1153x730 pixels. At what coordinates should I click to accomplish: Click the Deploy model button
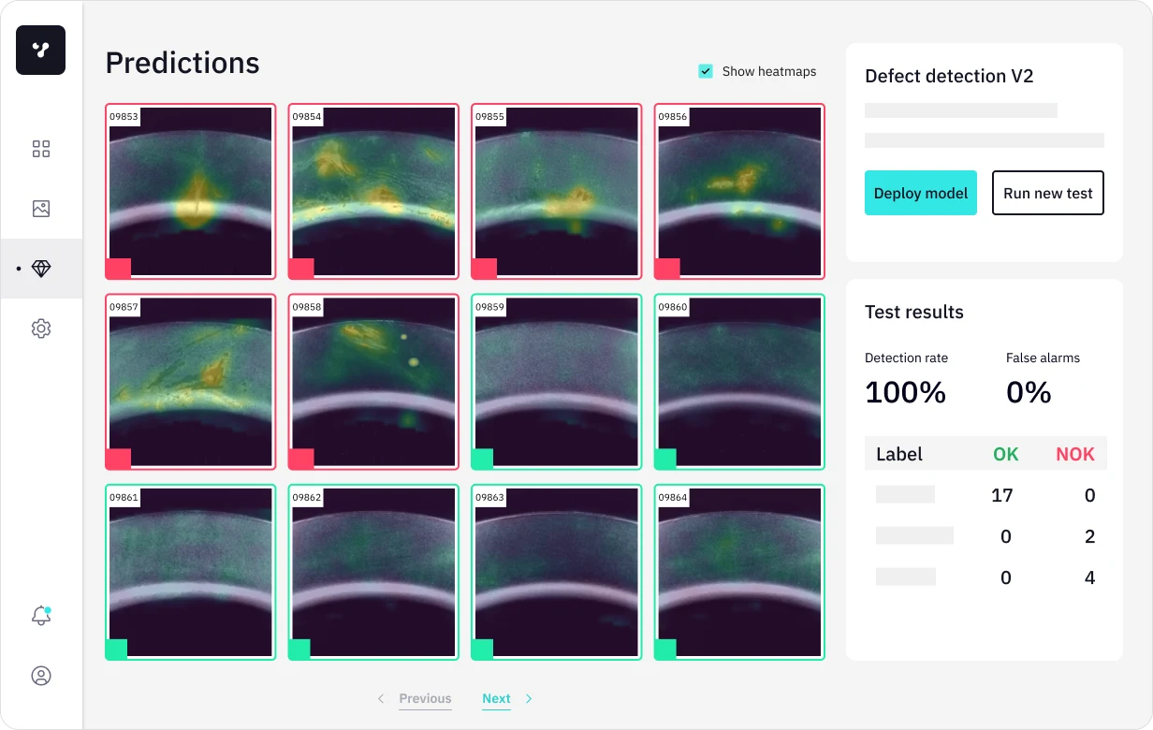tap(921, 193)
